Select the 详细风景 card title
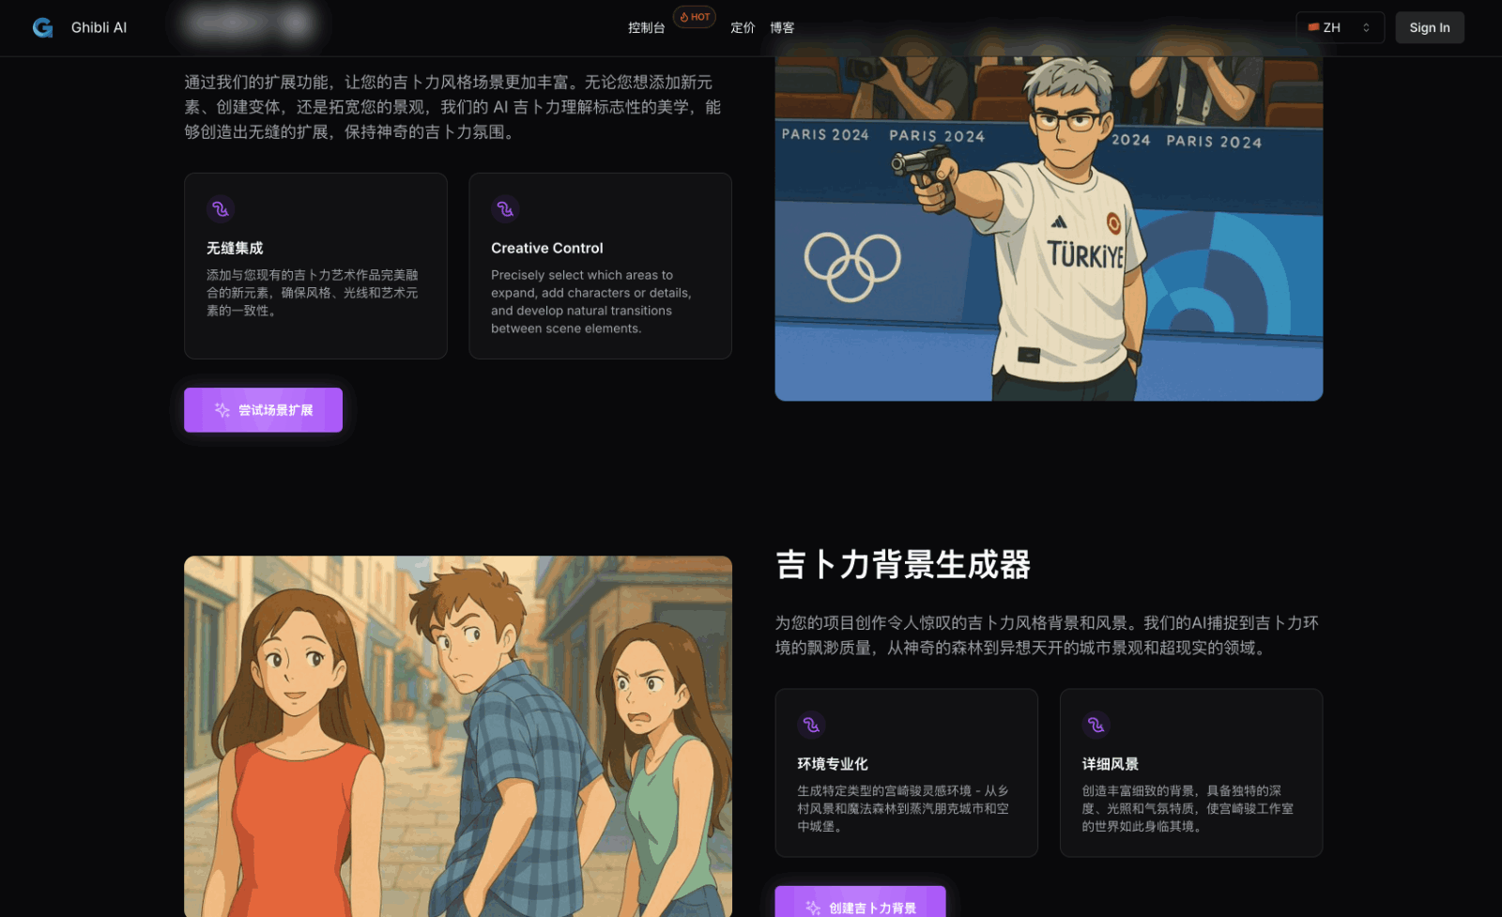Image resolution: width=1502 pixels, height=917 pixels. pyautogui.click(x=1111, y=764)
